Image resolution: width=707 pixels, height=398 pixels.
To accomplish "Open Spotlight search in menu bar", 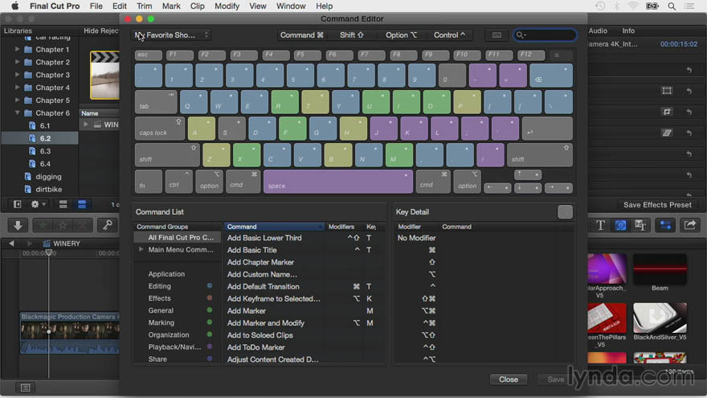I will point(672,6).
